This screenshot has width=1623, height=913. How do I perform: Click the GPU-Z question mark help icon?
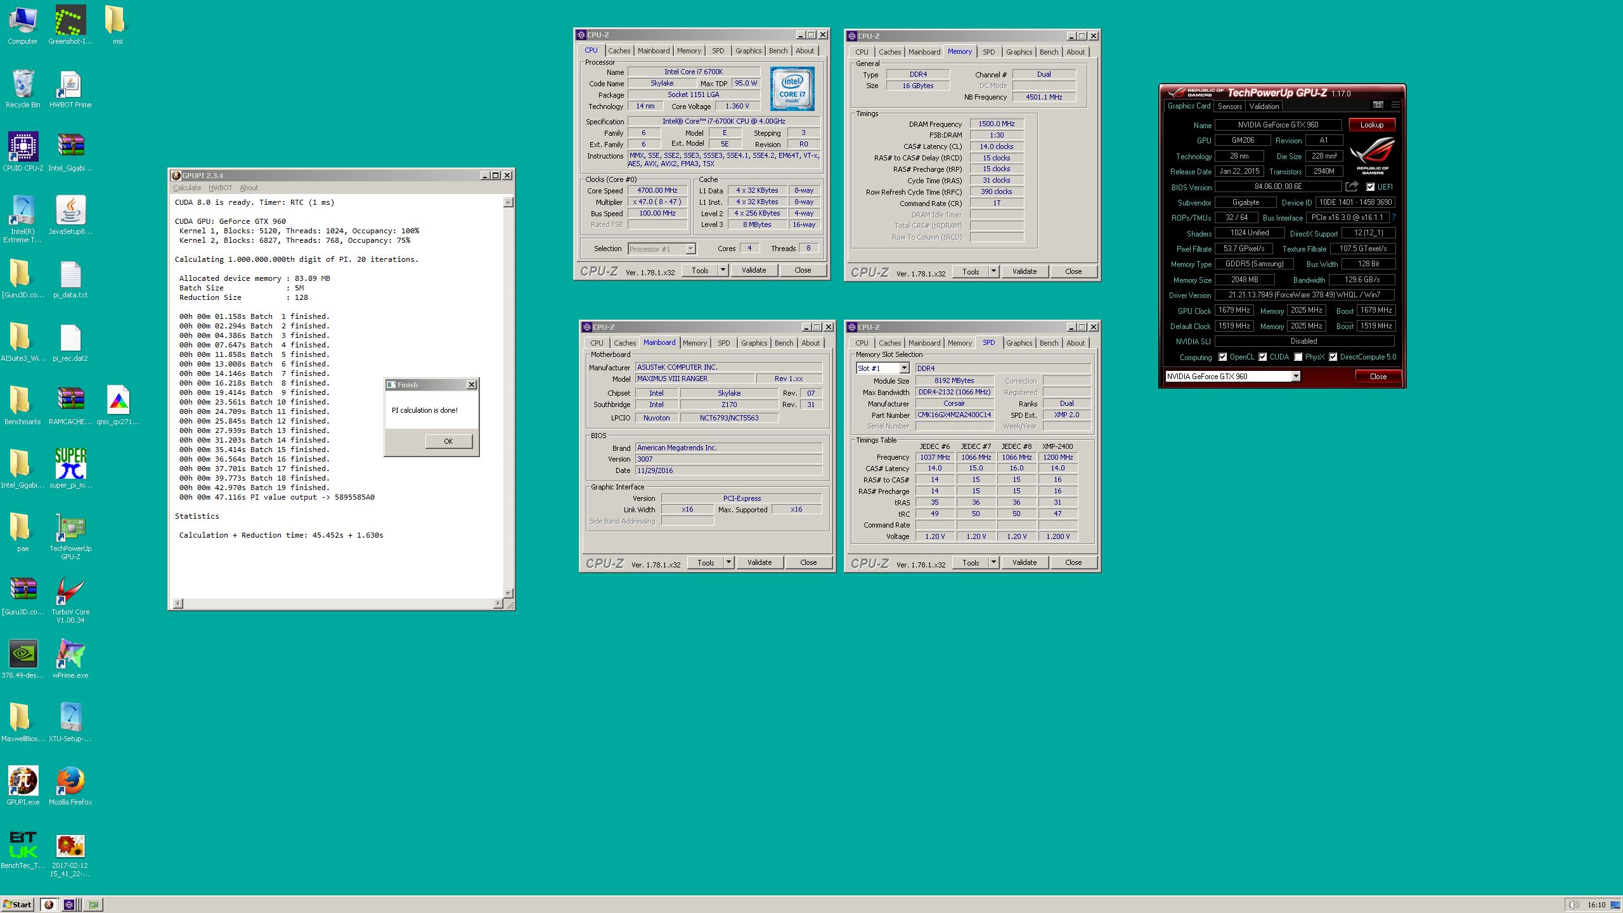pyautogui.click(x=1393, y=217)
